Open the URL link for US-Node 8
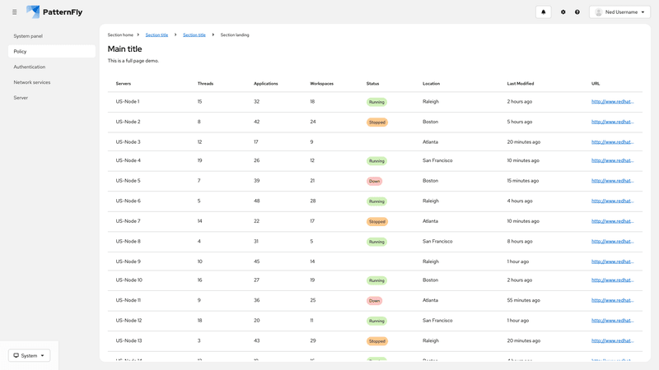Image resolution: width=659 pixels, height=370 pixels. 612,241
